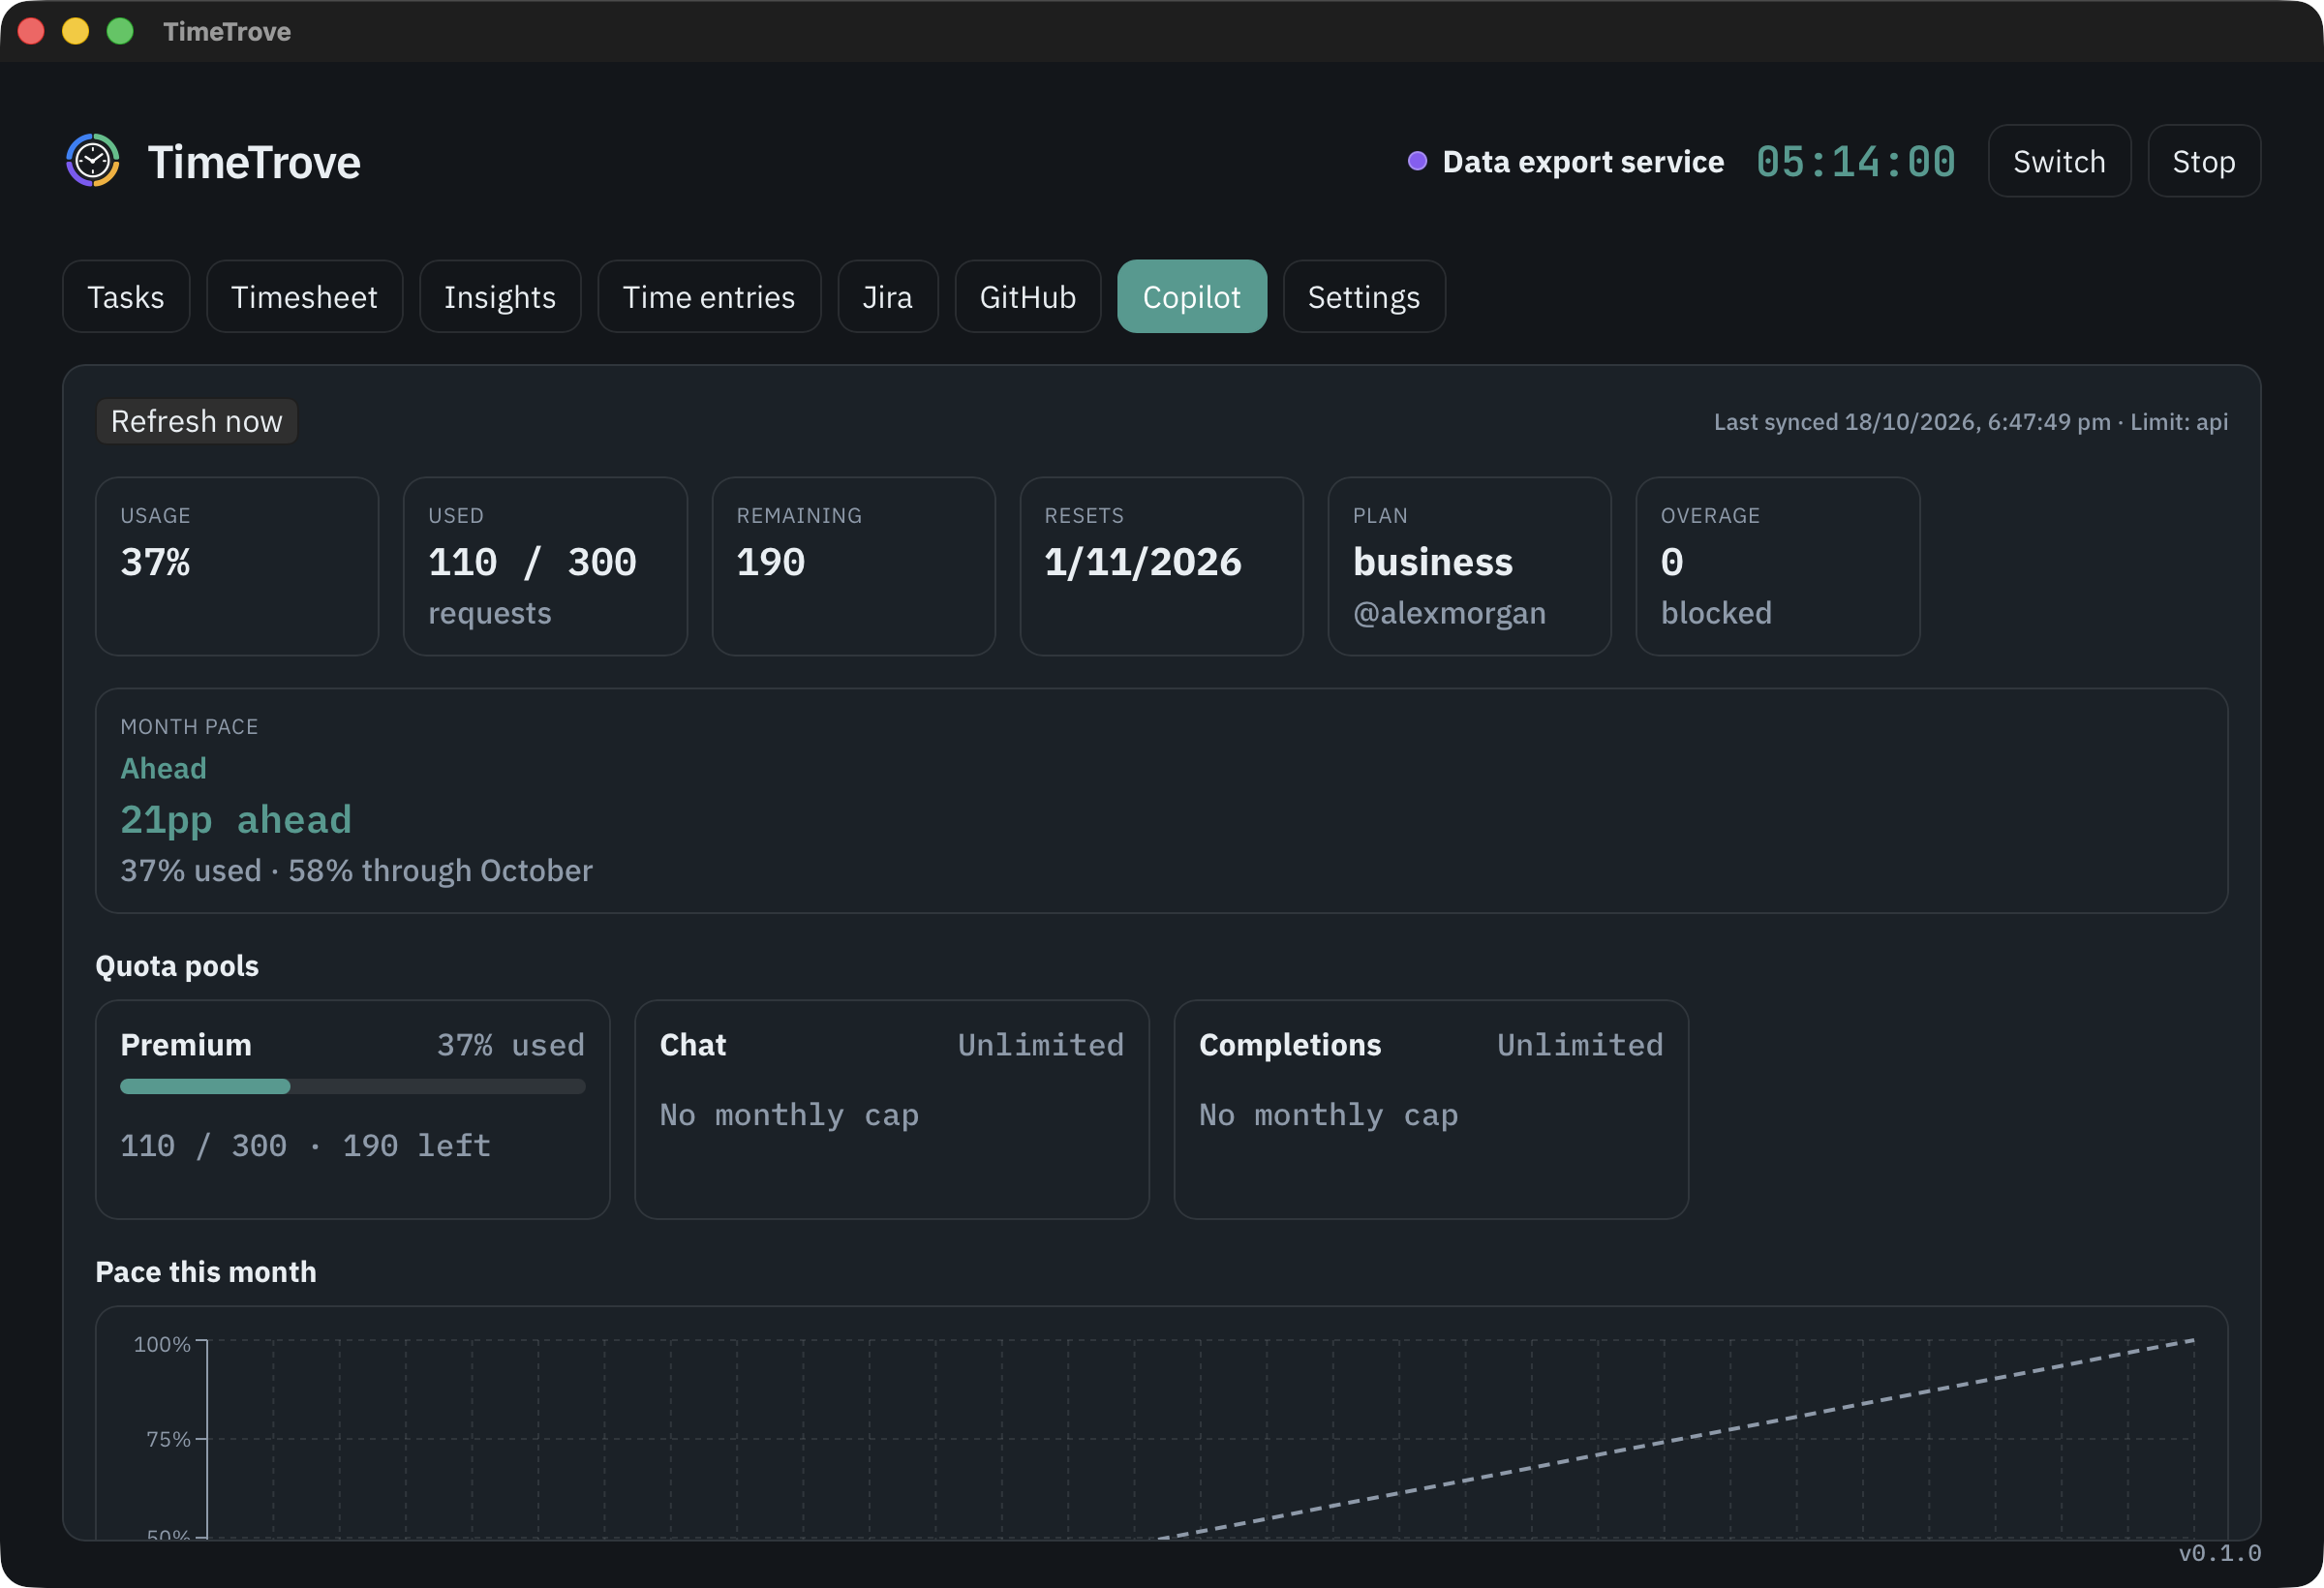Click the green macOS fullscreen button
Screen dimensions: 2324x1588
[120, 31]
